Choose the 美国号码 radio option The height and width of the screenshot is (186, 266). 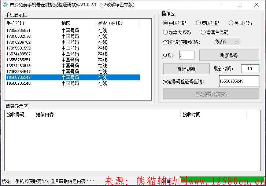(231, 23)
